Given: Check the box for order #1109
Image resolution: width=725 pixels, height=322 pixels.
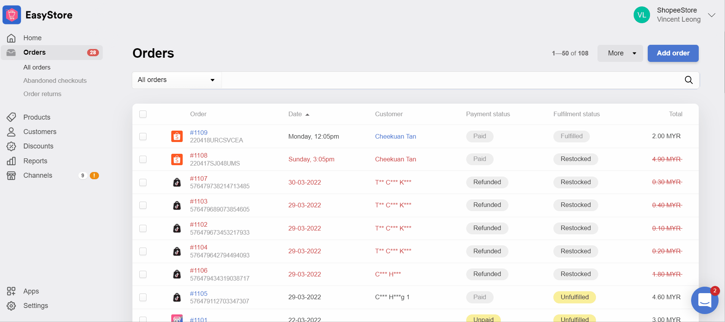Looking at the screenshot, I should click(143, 136).
